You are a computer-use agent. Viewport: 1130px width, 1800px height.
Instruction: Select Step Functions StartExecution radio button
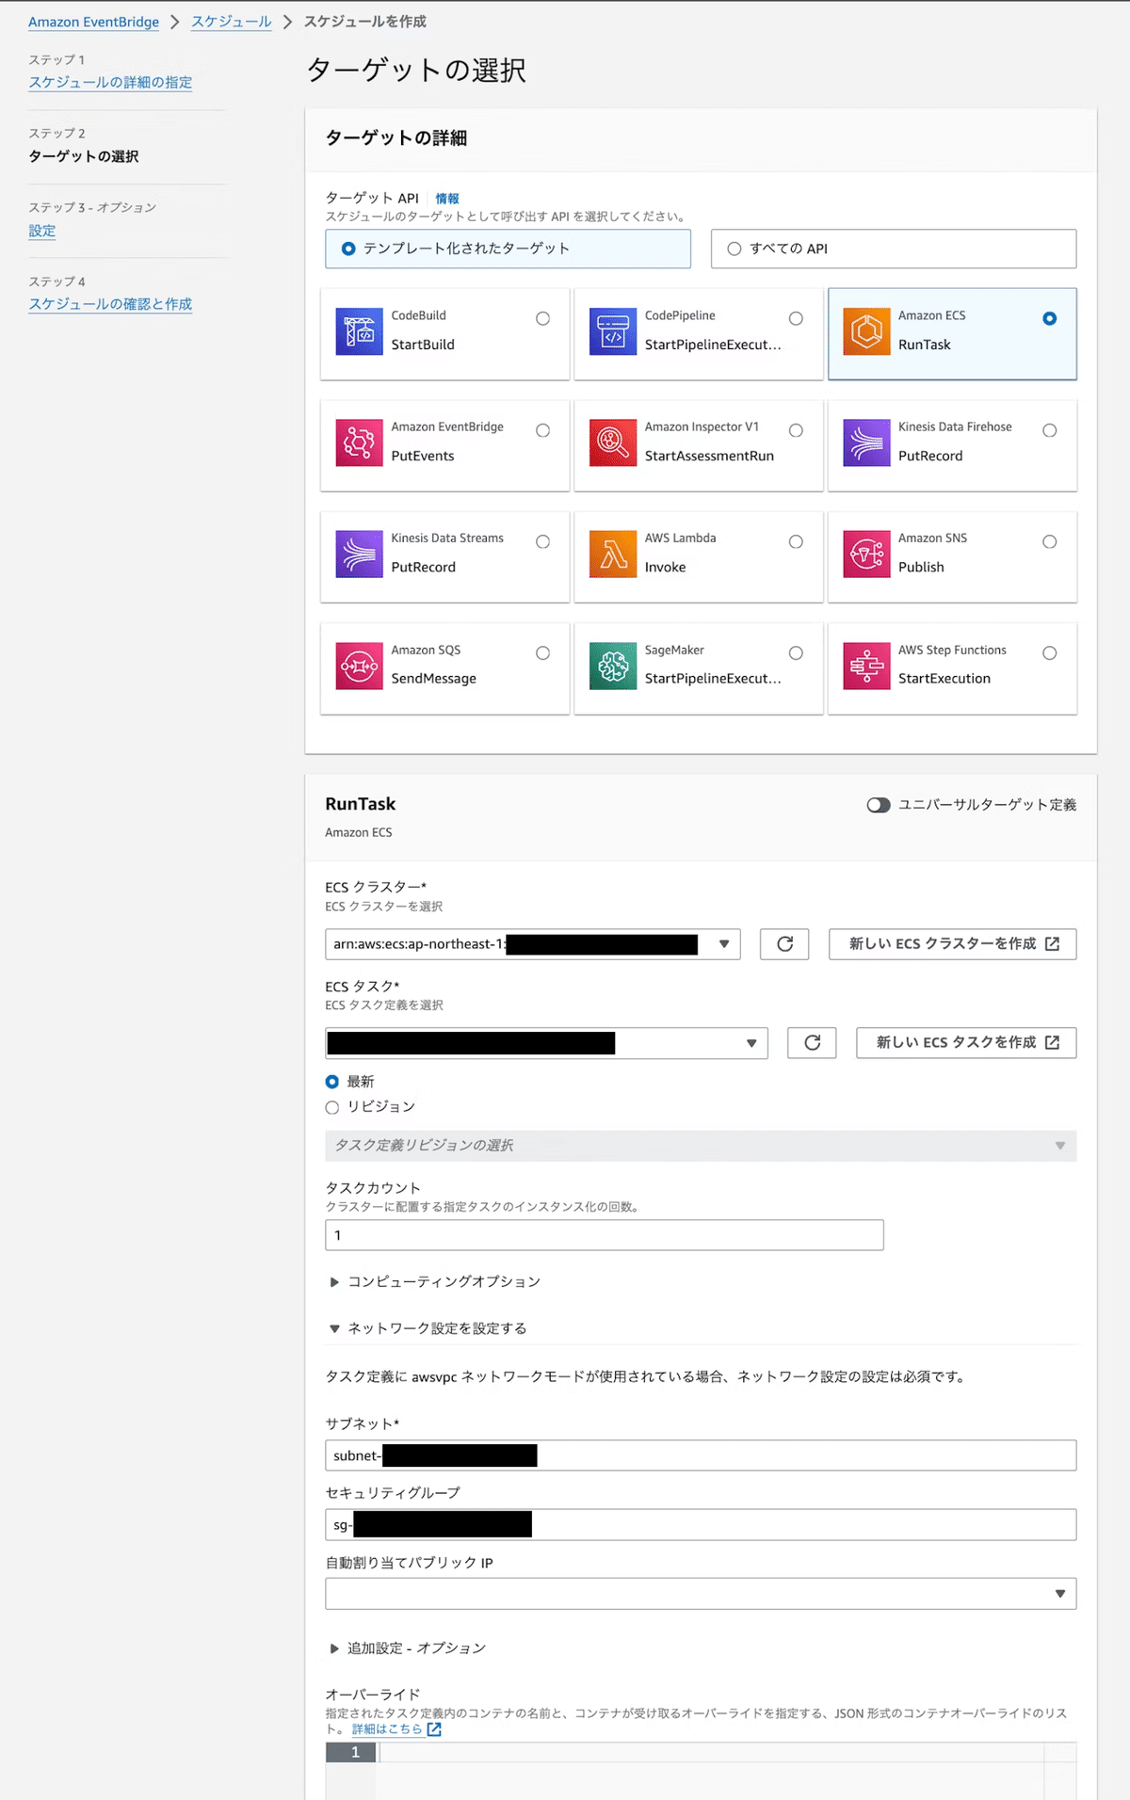[x=1050, y=653]
